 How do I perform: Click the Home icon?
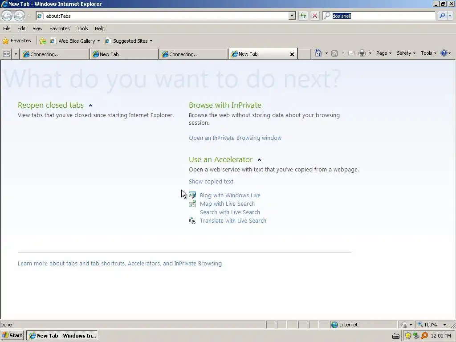coord(318,53)
